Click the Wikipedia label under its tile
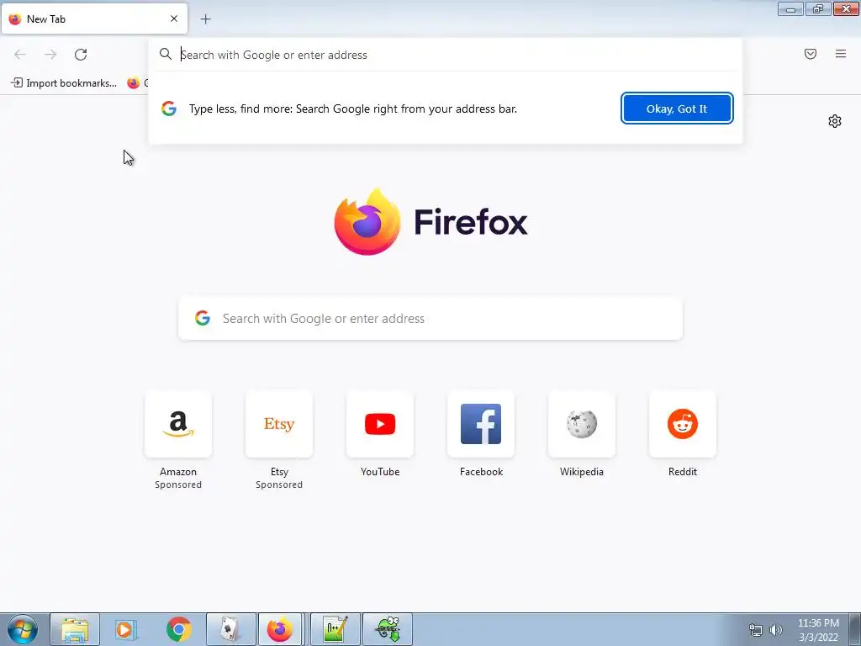 [582, 472]
